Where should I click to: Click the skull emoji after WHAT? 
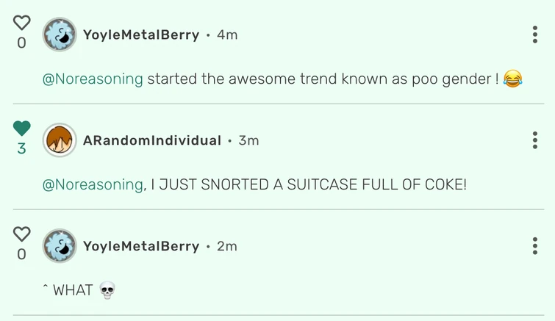point(107,291)
